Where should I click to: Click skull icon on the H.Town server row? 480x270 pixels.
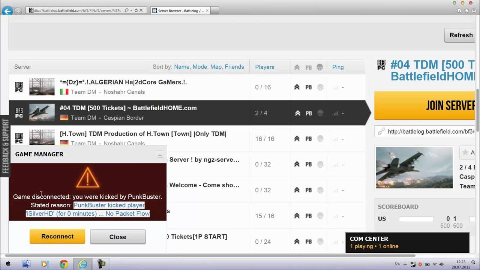click(320, 139)
